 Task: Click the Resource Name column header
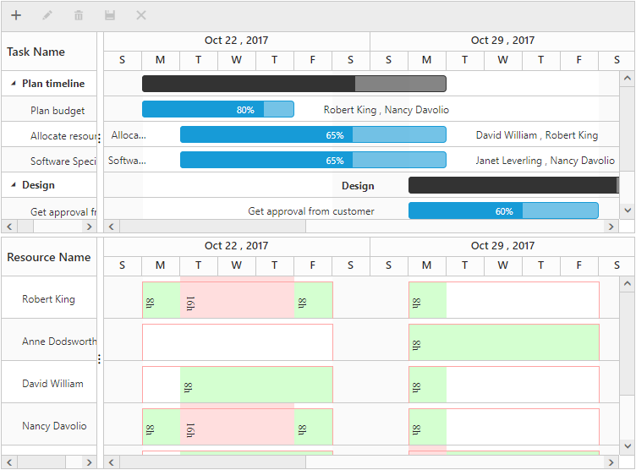(x=49, y=257)
